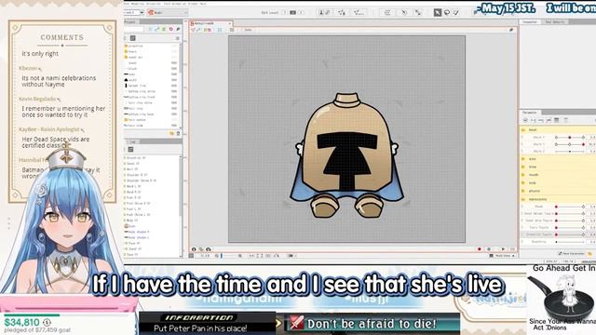Expand the brow parameter folder

tap(523, 167)
